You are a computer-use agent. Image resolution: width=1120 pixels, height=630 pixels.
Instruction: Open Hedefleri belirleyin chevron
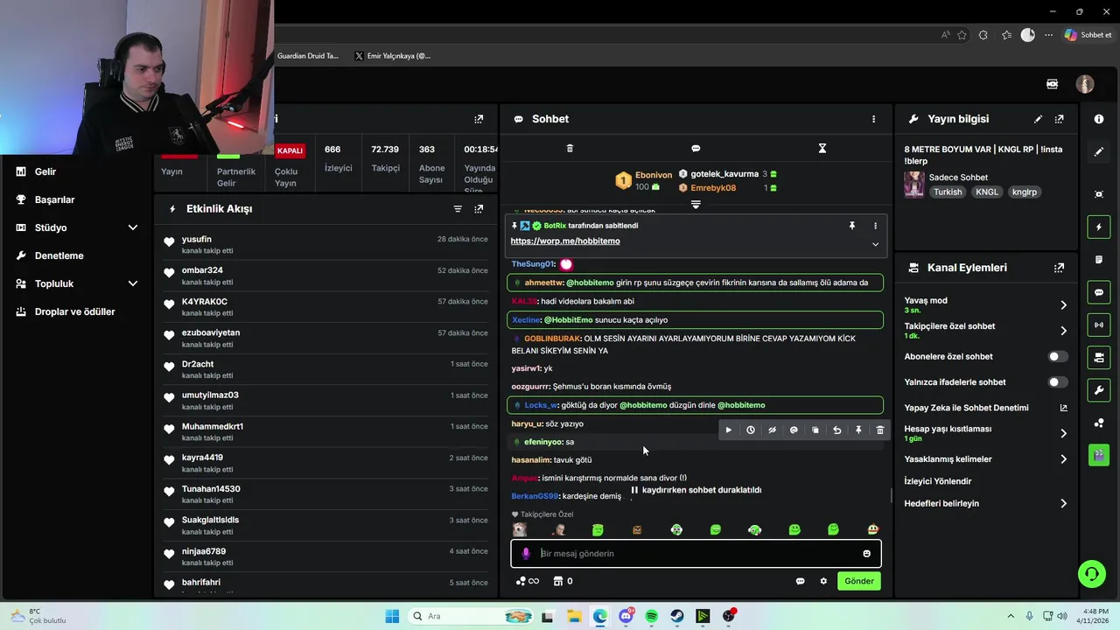(1064, 504)
